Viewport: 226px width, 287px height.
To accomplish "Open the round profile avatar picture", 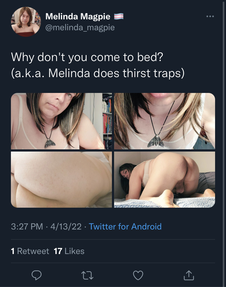I will click(x=26, y=22).
